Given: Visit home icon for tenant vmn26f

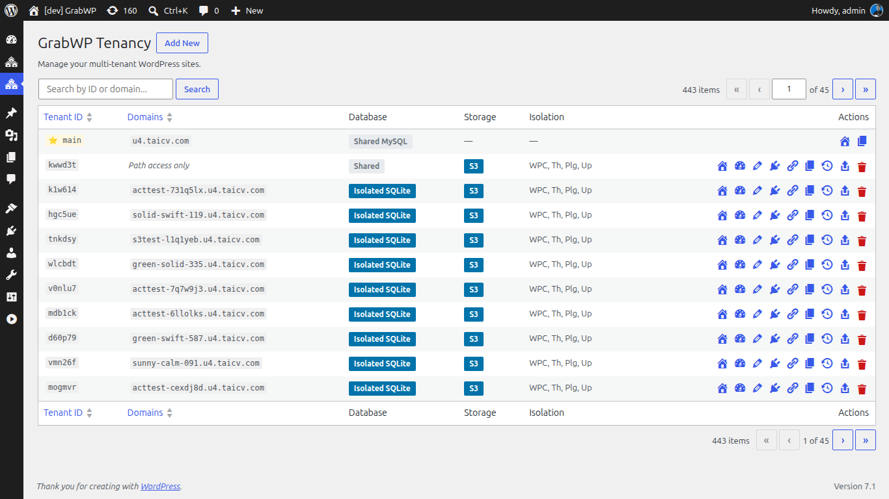Looking at the screenshot, I should pos(722,364).
